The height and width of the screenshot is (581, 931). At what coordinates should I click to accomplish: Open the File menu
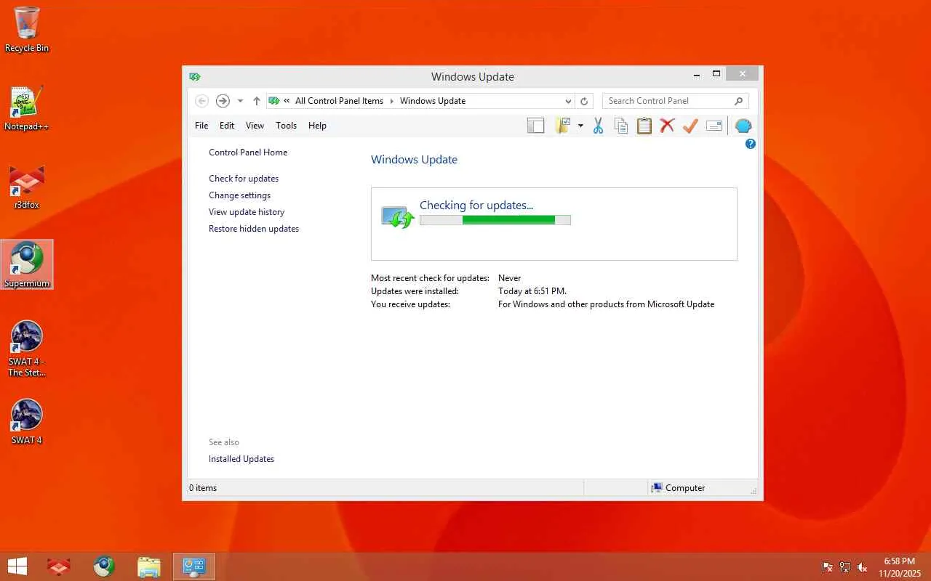pyautogui.click(x=201, y=126)
